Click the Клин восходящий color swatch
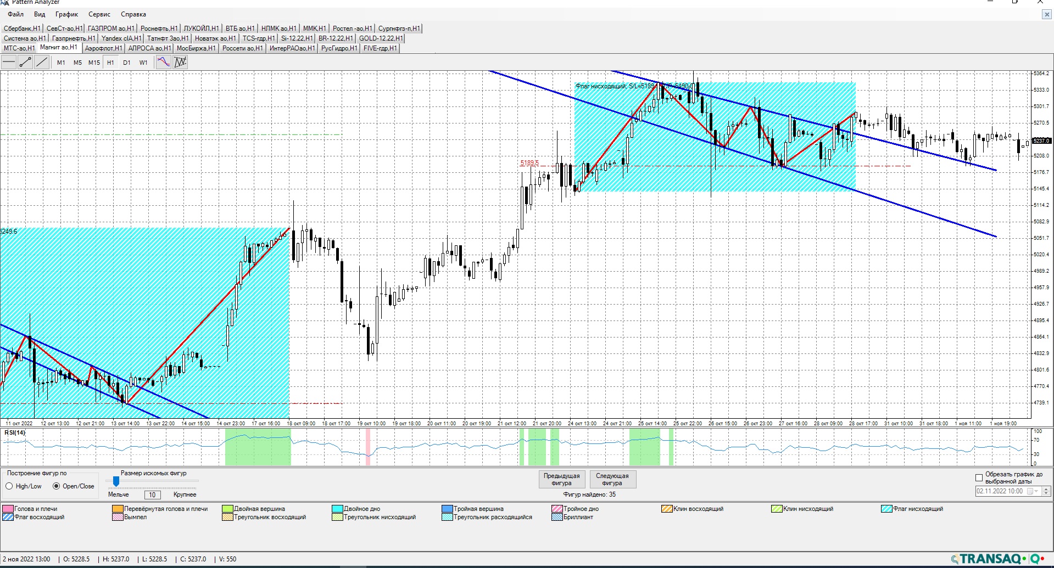 667,509
